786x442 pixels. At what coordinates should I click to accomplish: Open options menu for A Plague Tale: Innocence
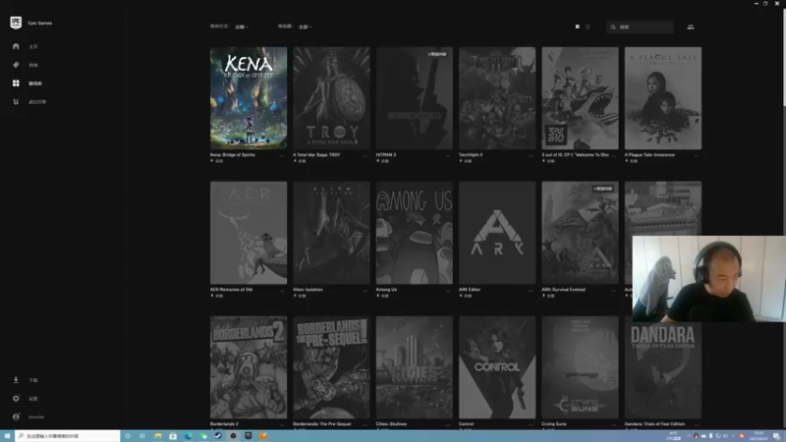pos(697,155)
